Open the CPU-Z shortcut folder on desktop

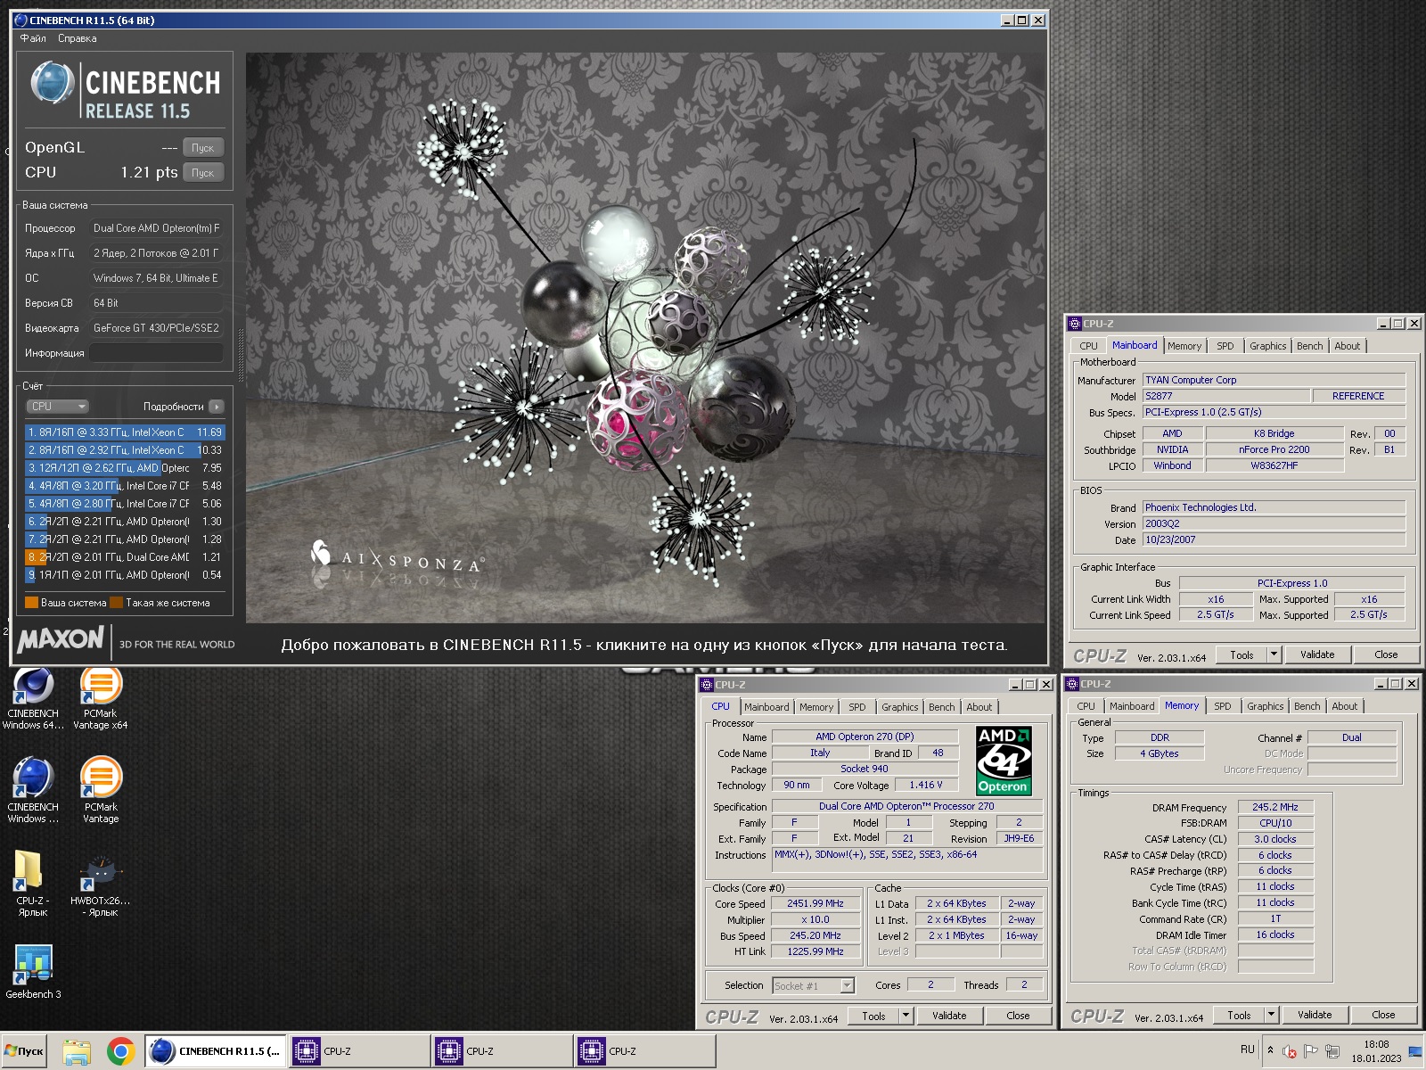coord(32,883)
